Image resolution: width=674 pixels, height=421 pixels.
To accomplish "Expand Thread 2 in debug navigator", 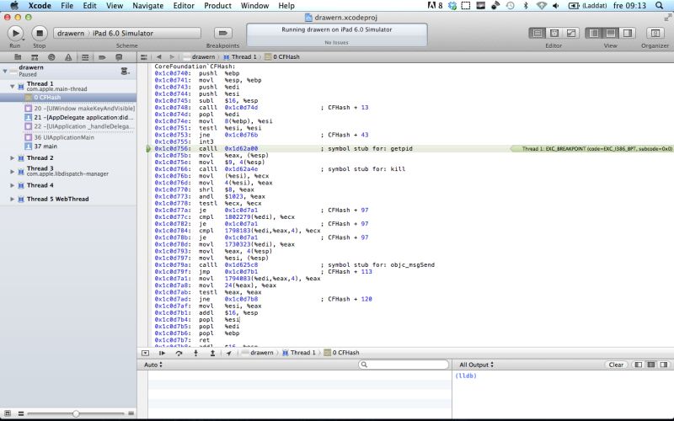I will (x=13, y=158).
